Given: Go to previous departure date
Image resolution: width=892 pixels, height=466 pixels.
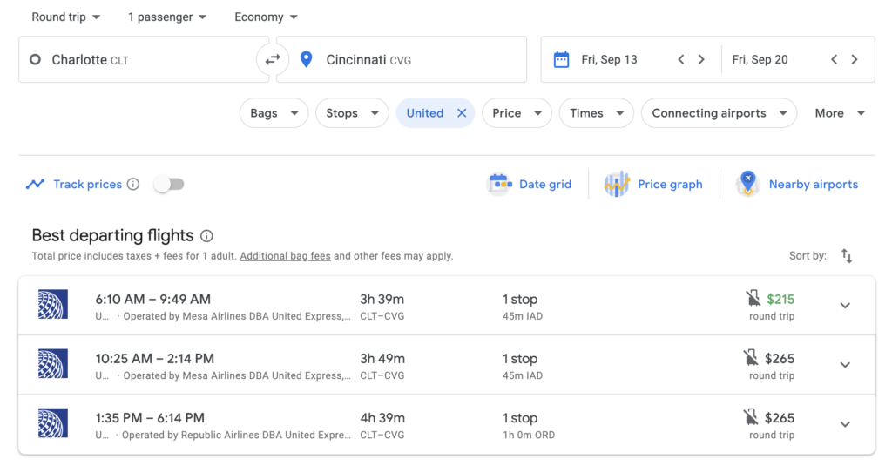Looking at the screenshot, I should (x=681, y=59).
